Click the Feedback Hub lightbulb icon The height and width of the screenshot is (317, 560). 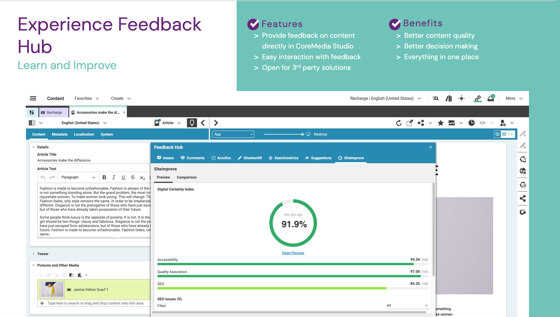pyautogui.click(x=192, y=123)
